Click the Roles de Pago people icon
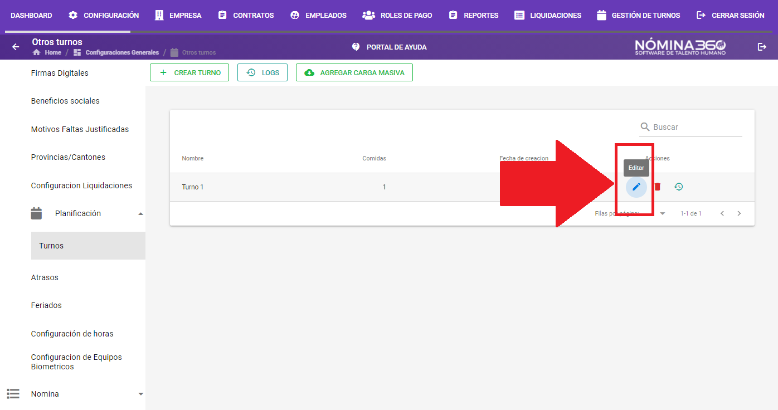778x410 pixels. point(368,15)
